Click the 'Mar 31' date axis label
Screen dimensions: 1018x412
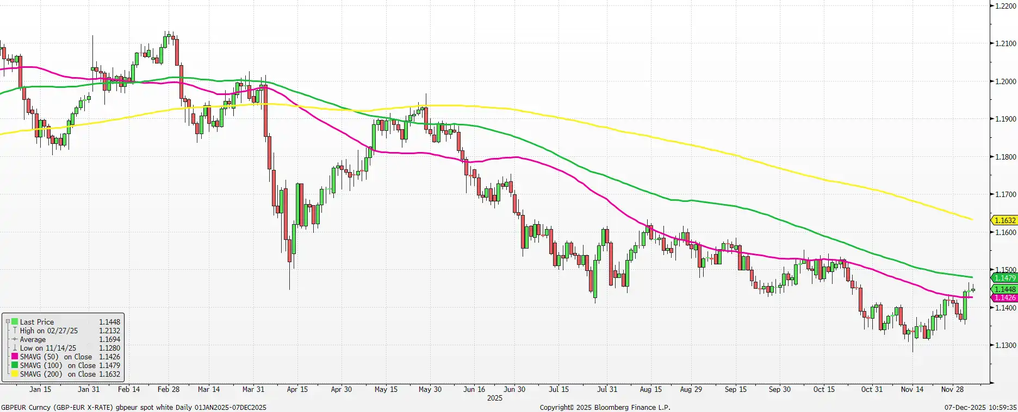(x=253, y=389)
